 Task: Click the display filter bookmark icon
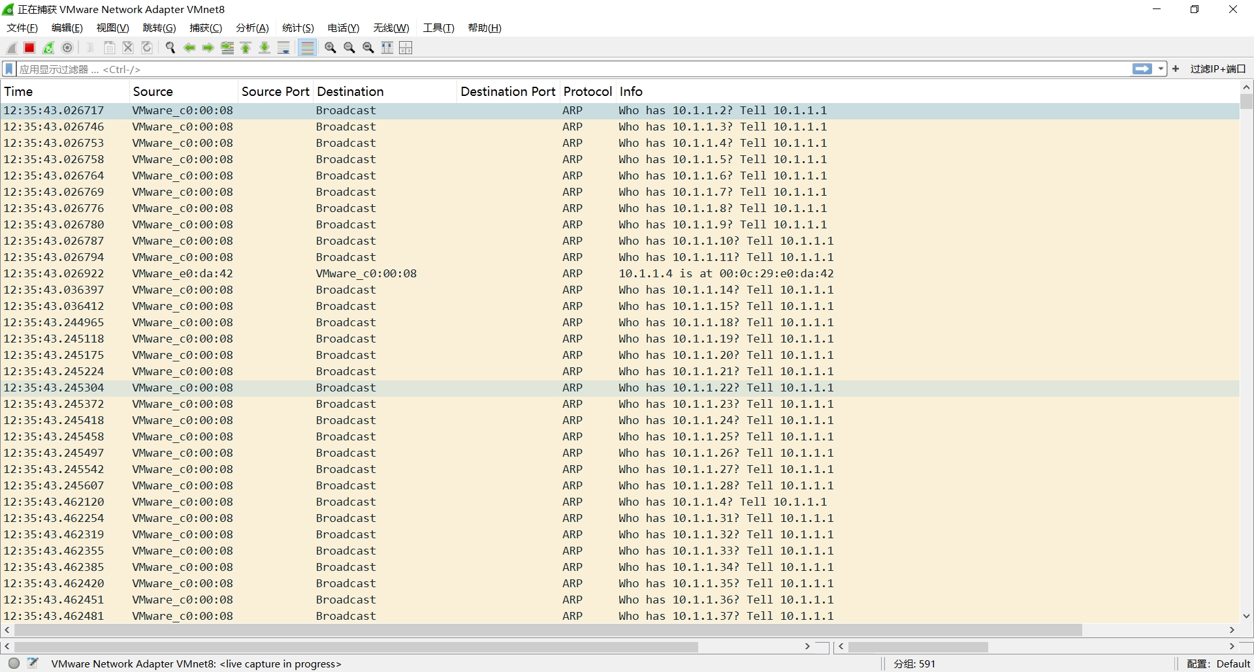tap(9, 69)
